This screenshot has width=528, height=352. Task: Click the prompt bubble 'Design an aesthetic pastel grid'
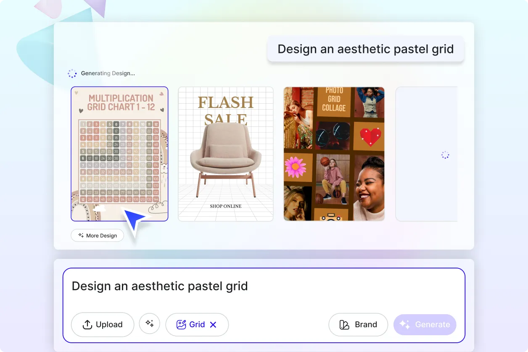pos(366,49)
